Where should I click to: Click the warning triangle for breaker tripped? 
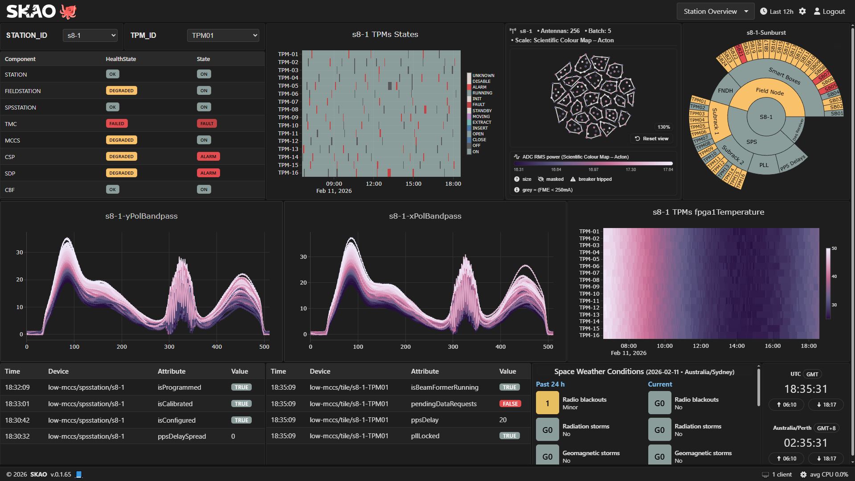pos(573,179)
